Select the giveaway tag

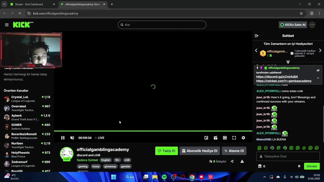coord(110,166)
